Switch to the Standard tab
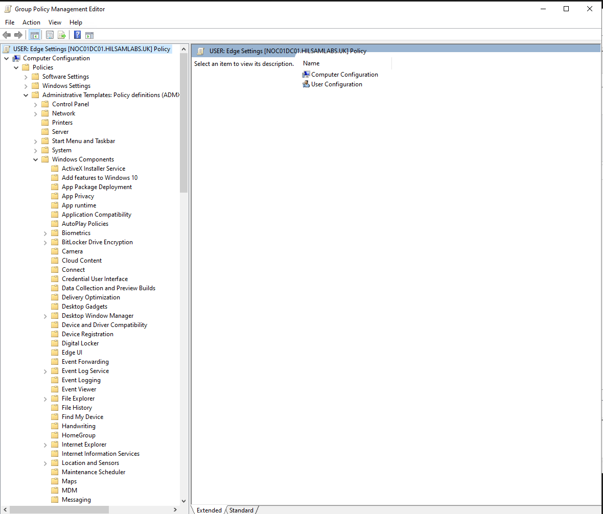 click(241, 510)
